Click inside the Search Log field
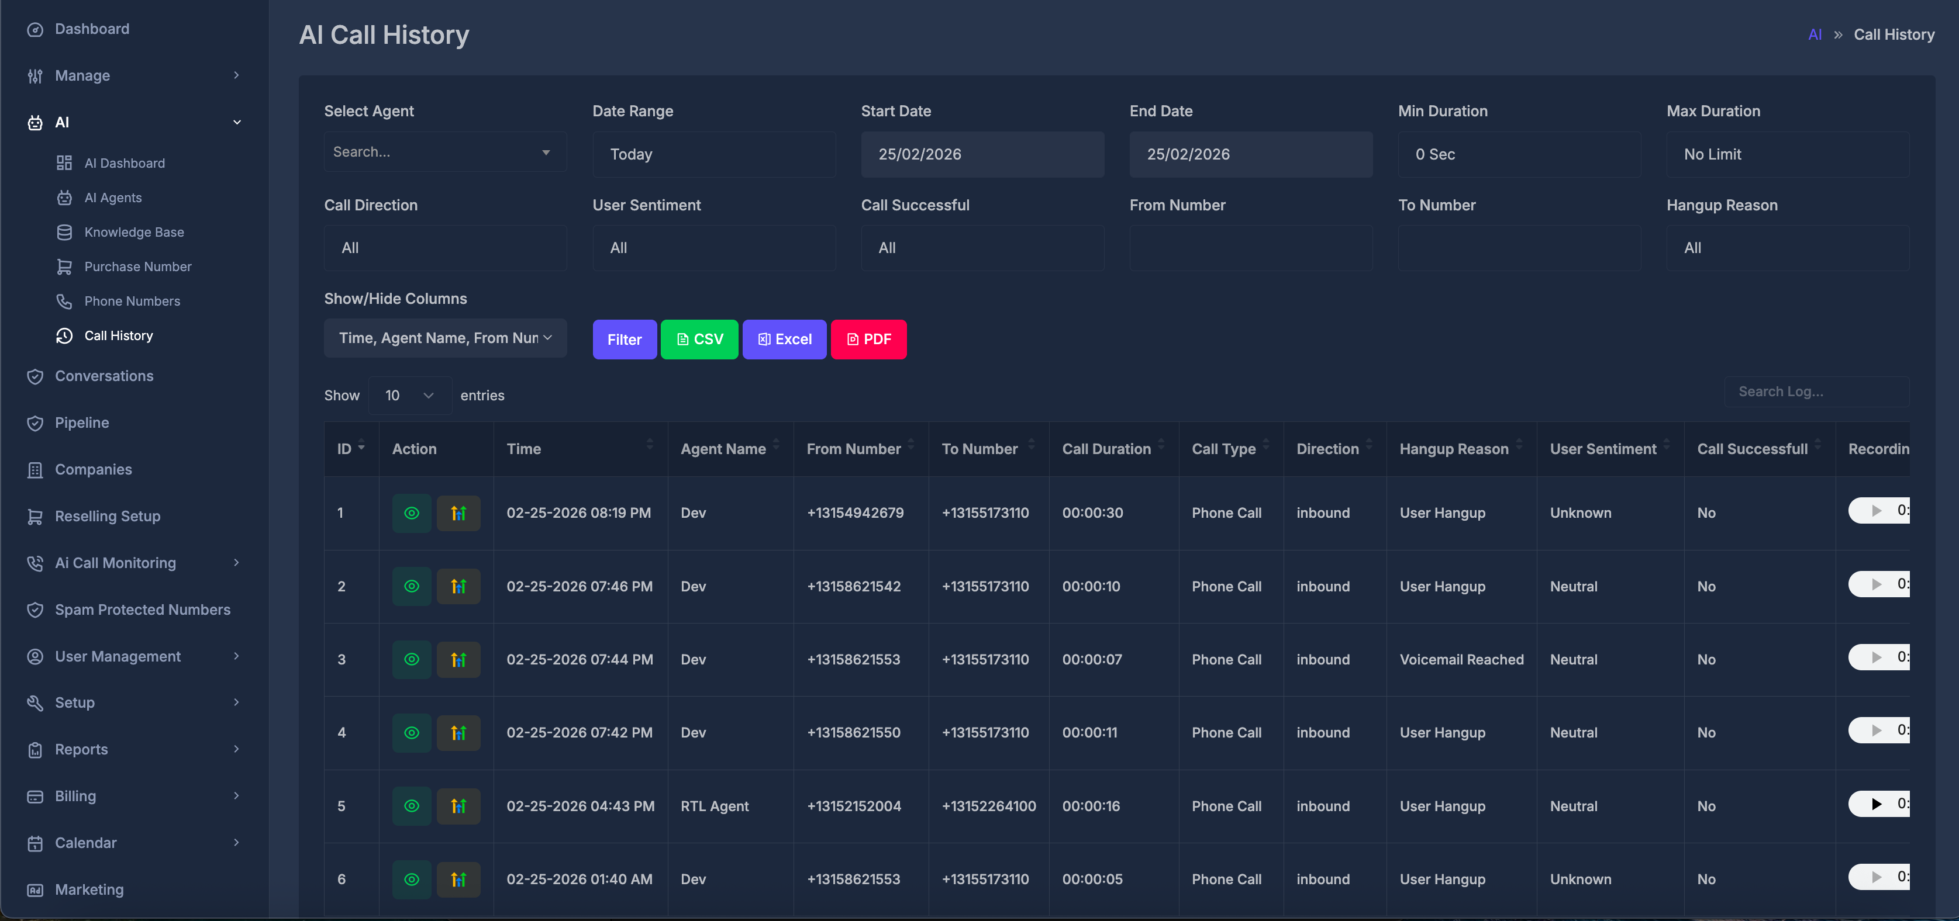 (x=1817, y=392)
